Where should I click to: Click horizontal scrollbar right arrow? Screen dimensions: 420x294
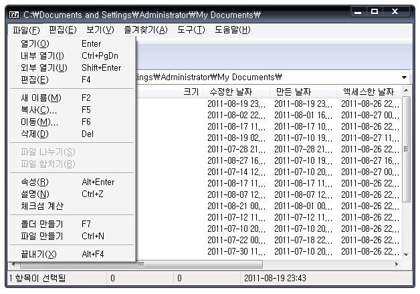pos(397,265)
